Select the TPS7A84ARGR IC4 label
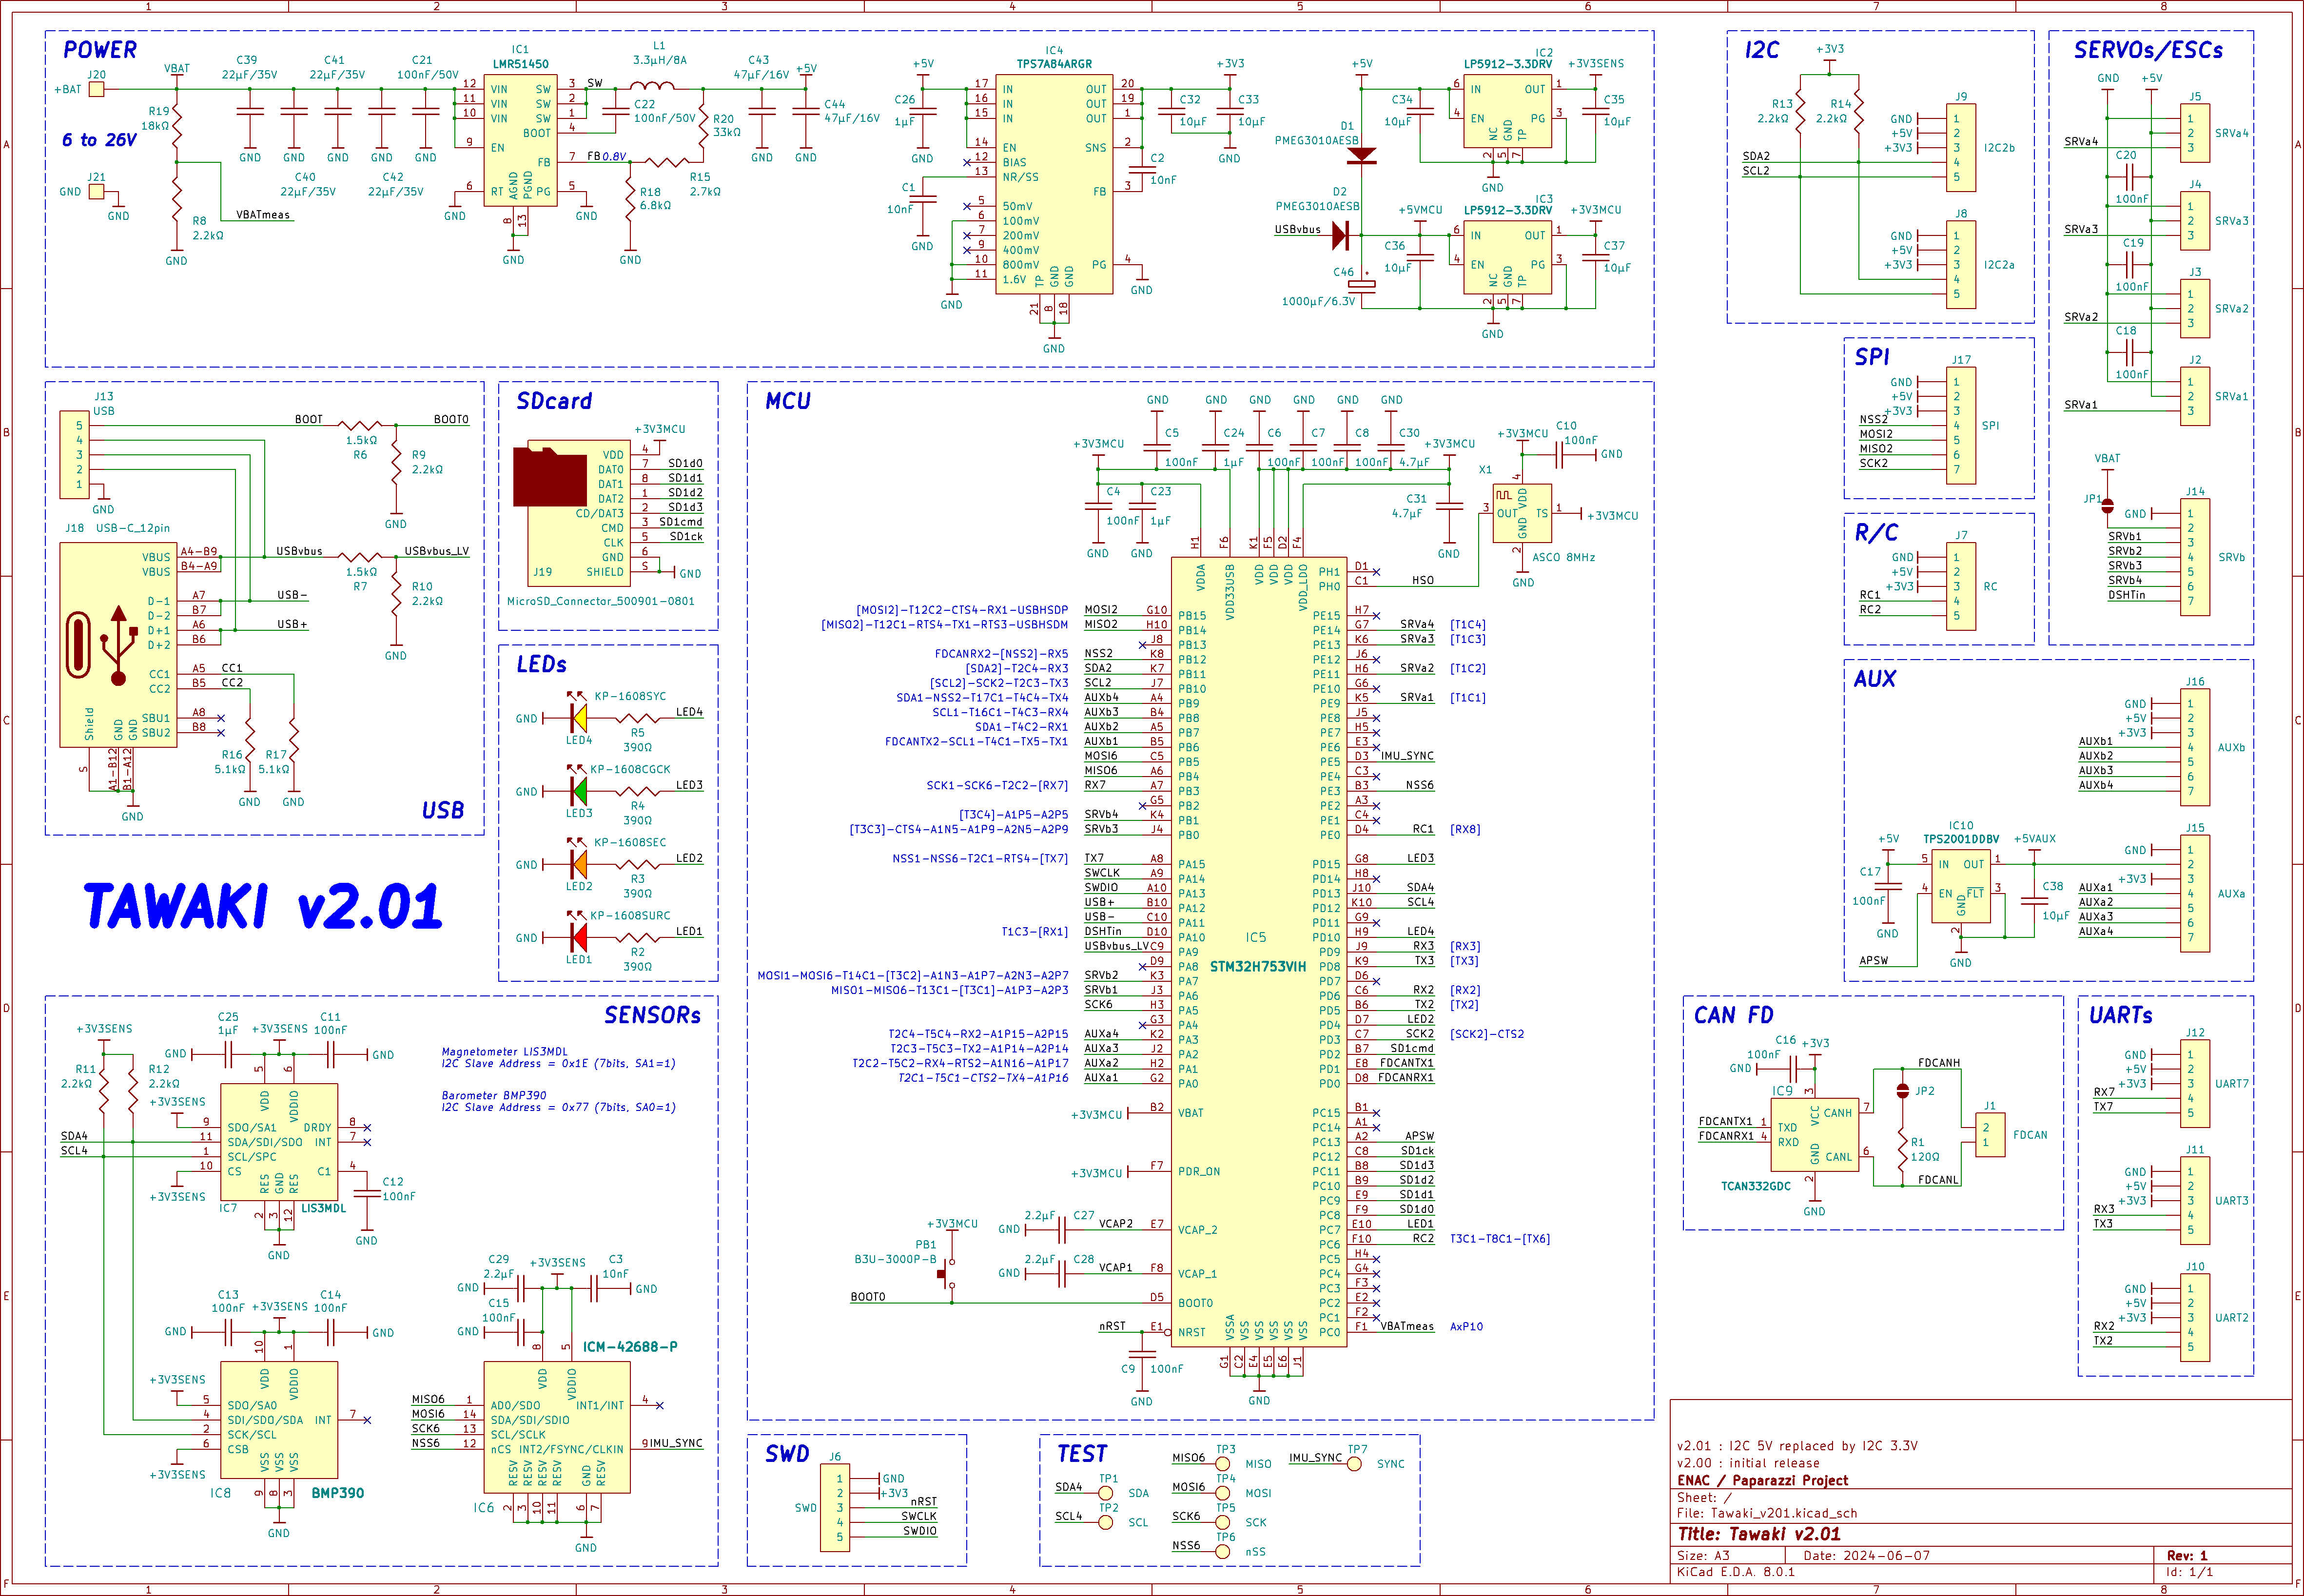Screen dimensions: 2304x1596 (1054, 64)
